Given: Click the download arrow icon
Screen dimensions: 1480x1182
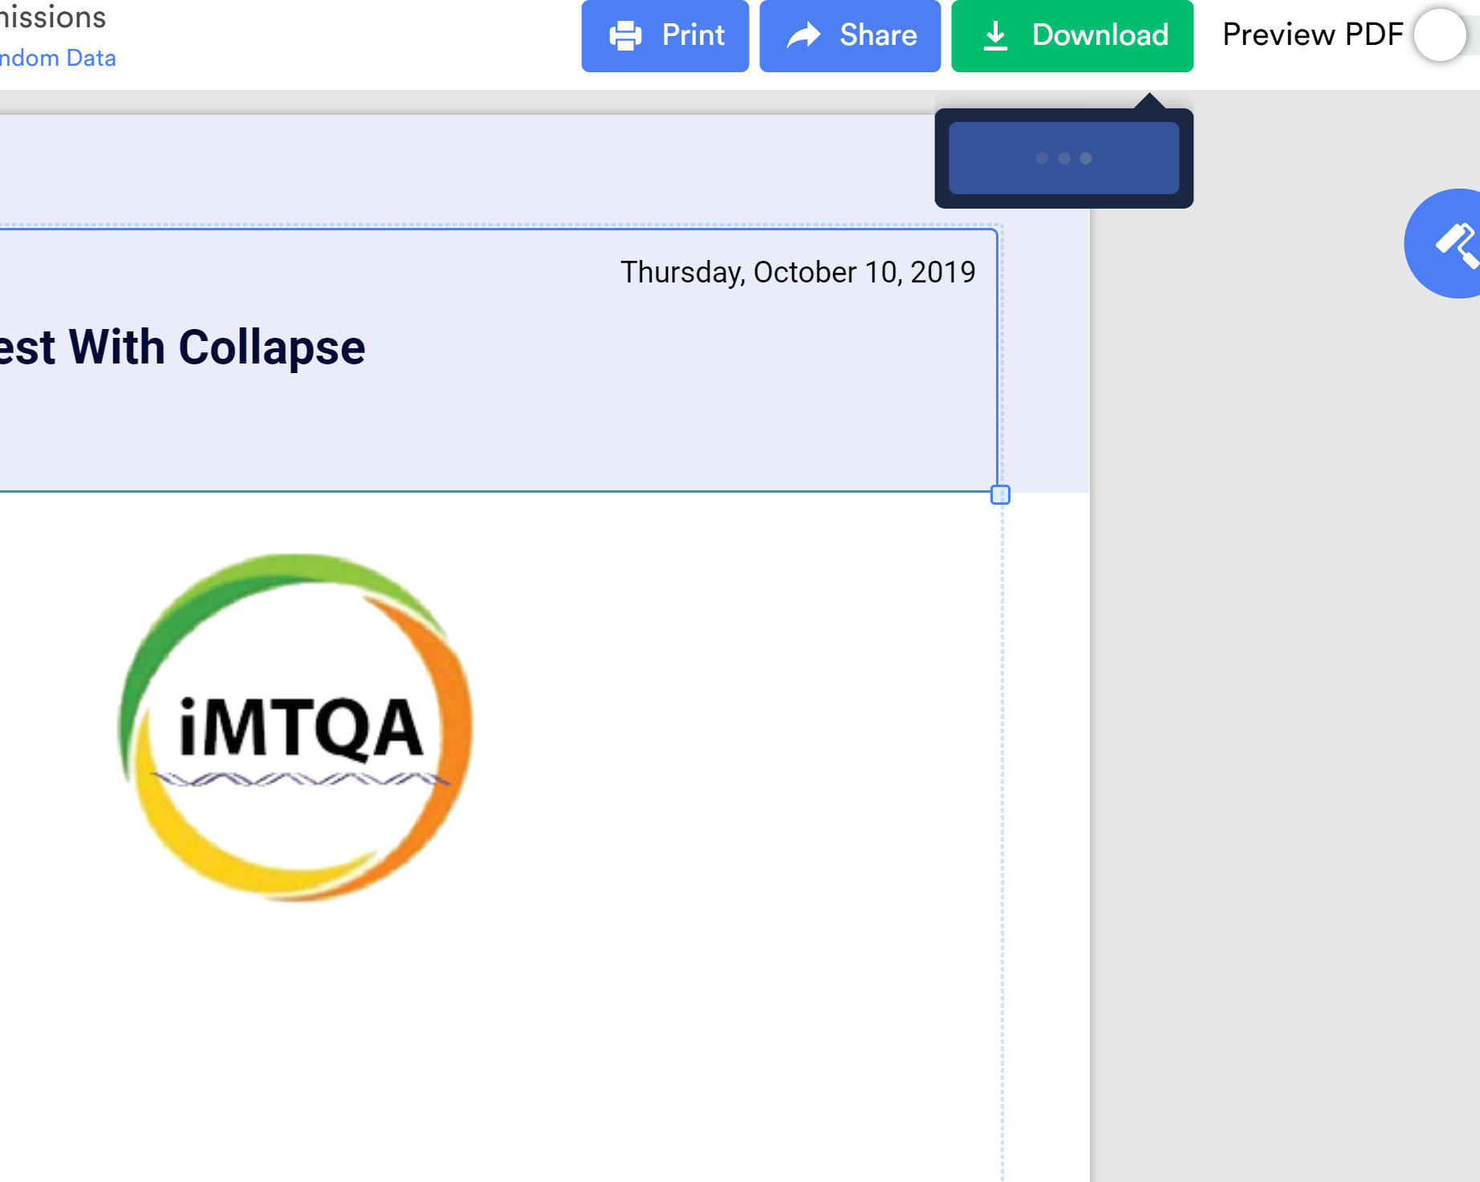Looking at the screenshot, I should [x=995, y=35].
